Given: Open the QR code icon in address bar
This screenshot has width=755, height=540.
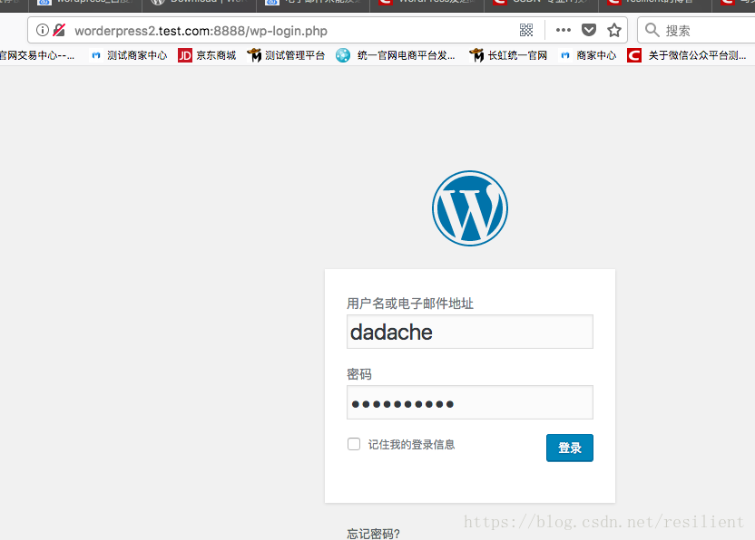Looking at the screenshot, I should pos(526,30).
